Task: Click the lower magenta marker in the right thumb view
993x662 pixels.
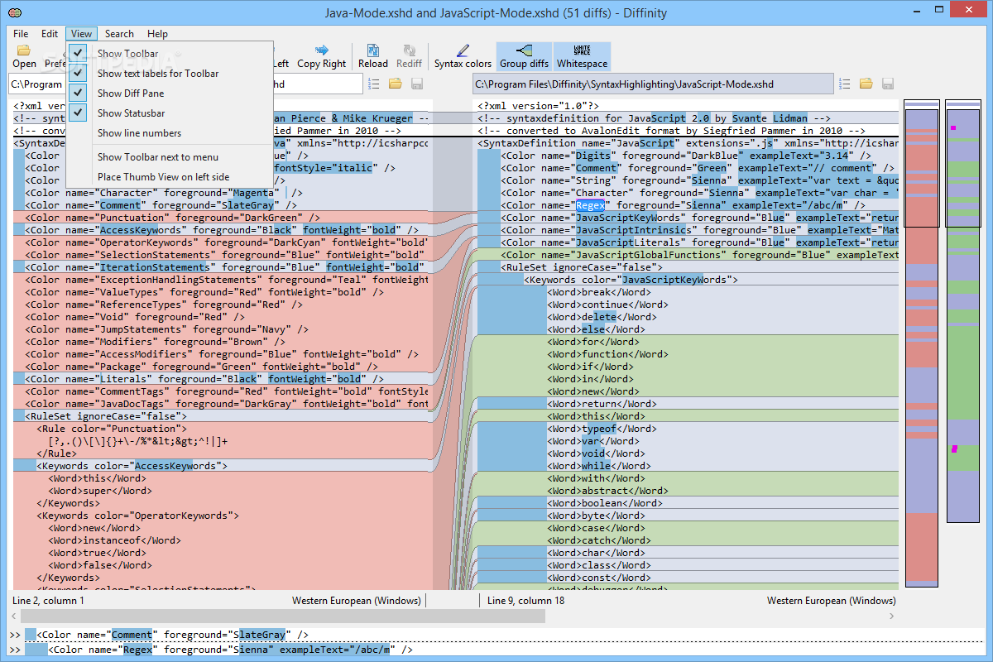Action: point(954,449)
